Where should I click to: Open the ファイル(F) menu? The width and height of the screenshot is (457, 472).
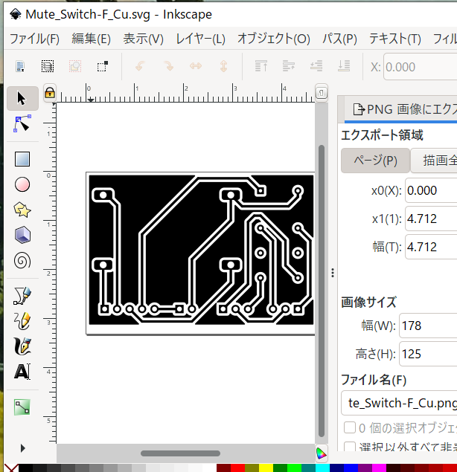tap(35, 39)
